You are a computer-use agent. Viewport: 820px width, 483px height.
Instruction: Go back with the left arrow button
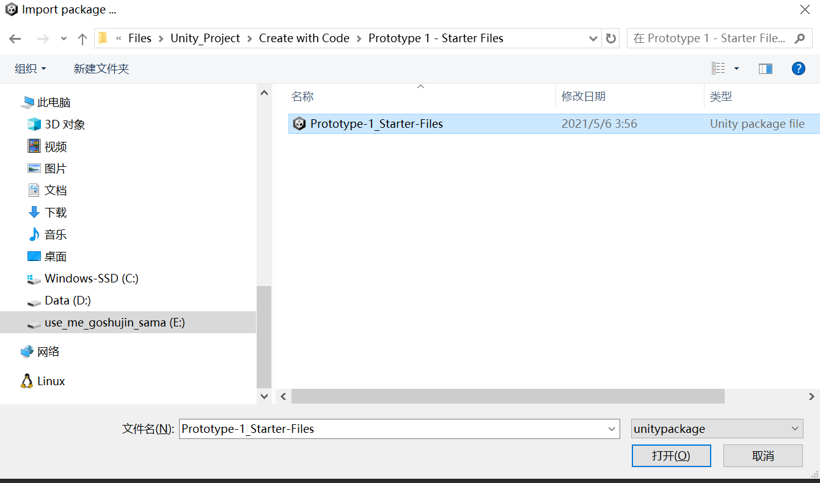(x=15, y=39)
